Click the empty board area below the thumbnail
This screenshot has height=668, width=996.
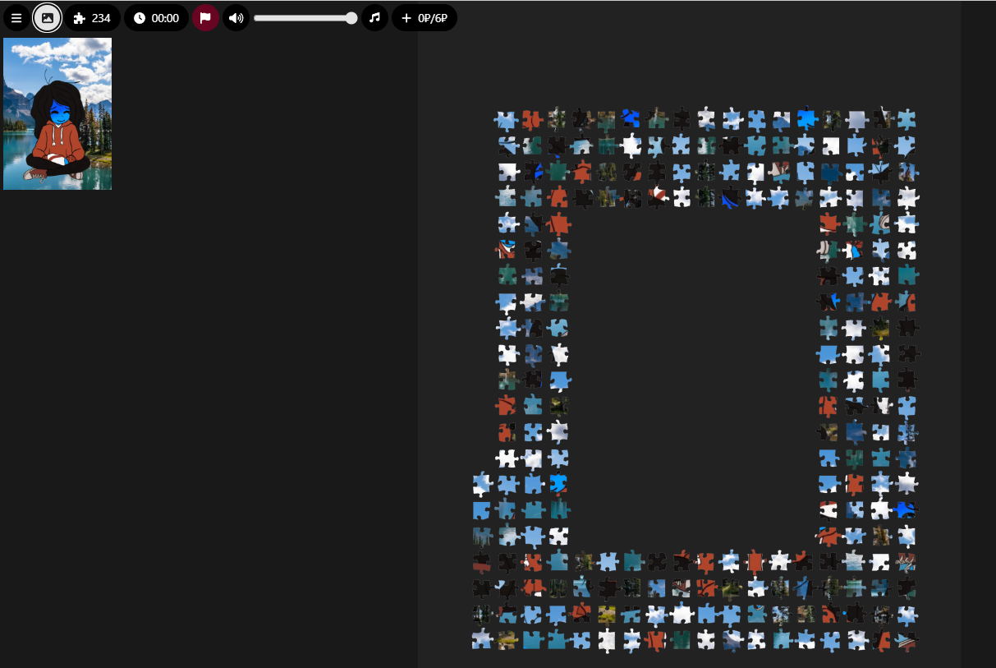(x=205, y=411)
